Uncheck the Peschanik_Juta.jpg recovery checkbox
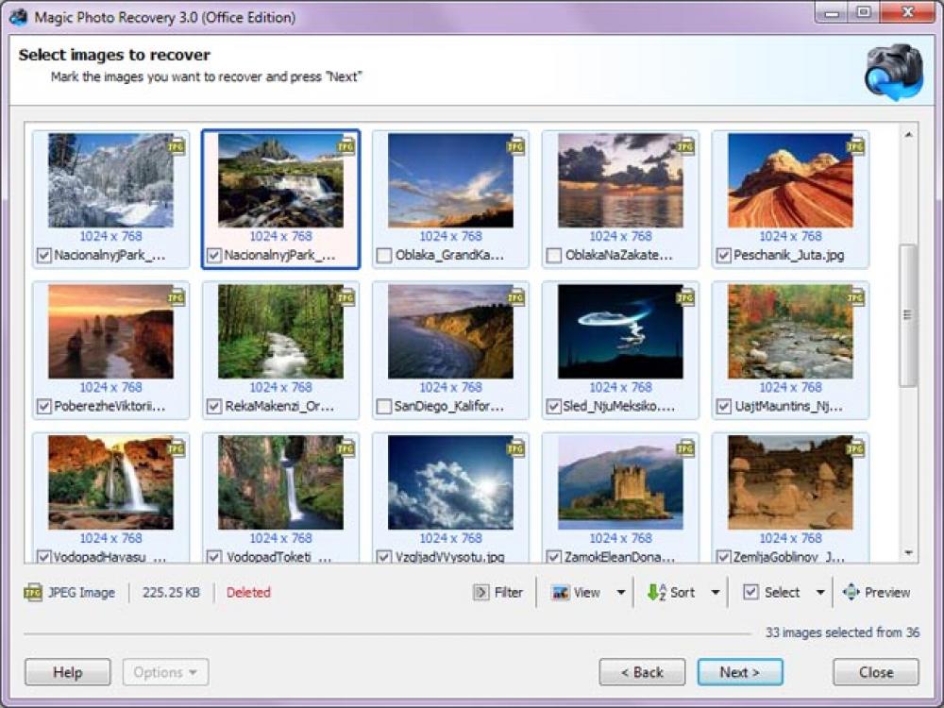Image resolution: width=944 pixels, height=708 pixels. coord(722,255)
